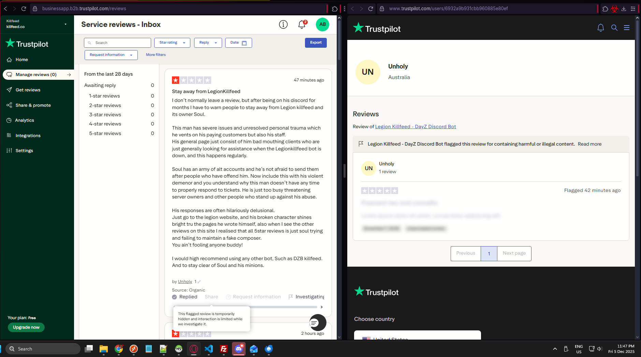Open Legion Killfeed - DayZ Discord Bot link
This screenshot has width=641, height=357.
tap(416, 127)
